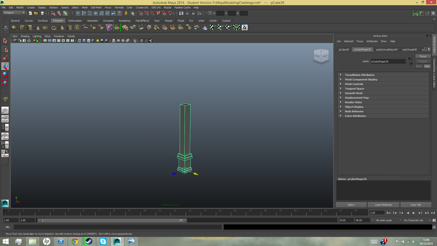
Task: Select the Scale tool in the toolbox
Action: pos(5,83)
